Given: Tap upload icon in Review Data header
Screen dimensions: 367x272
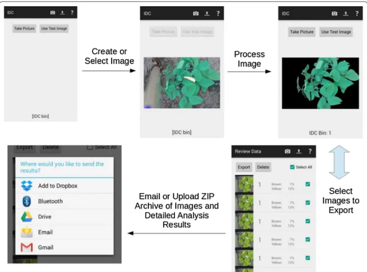Looking at the screenshot, I should pyautogui.click(x=299, y=152).
